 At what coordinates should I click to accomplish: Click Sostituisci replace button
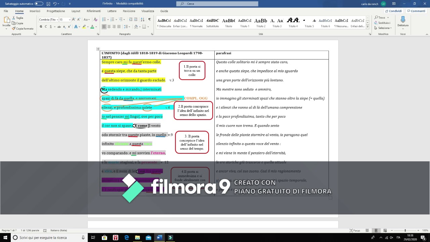pos(382,23)
